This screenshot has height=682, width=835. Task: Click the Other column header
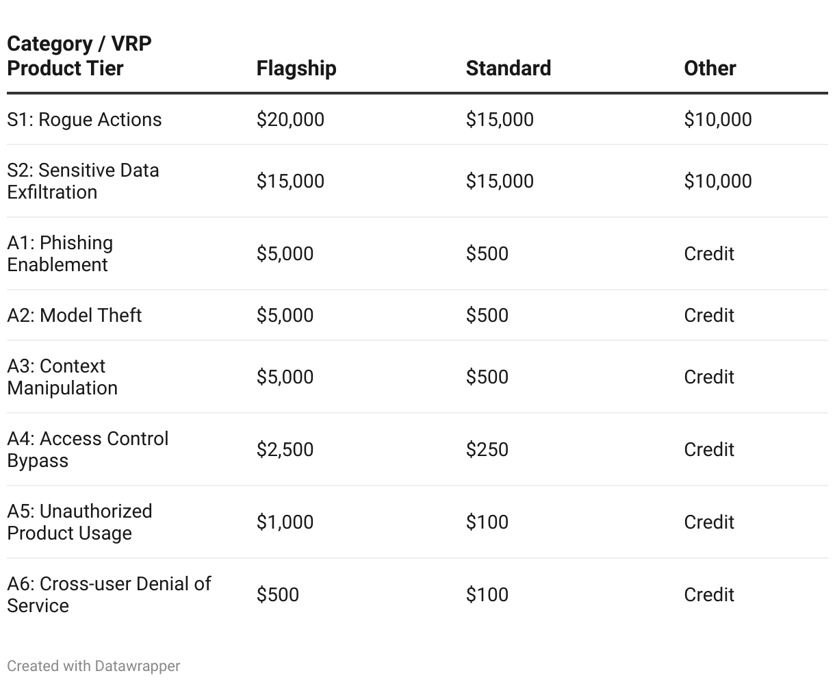click(x=710, y=68)
